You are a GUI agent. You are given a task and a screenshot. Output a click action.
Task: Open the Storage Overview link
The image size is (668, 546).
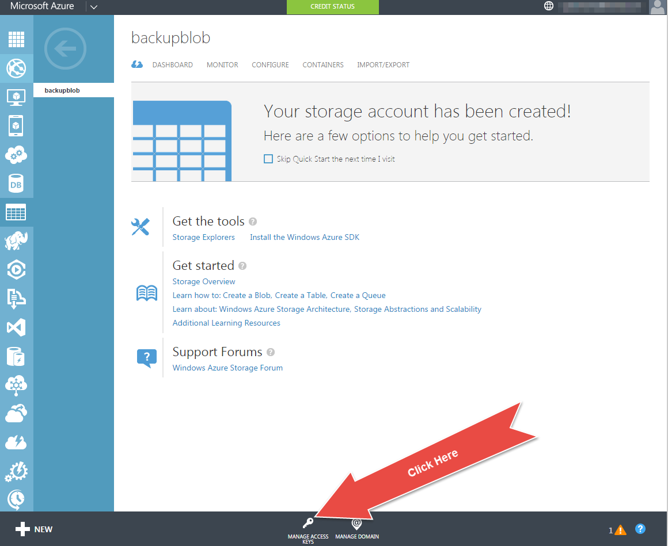click(204, 282)
